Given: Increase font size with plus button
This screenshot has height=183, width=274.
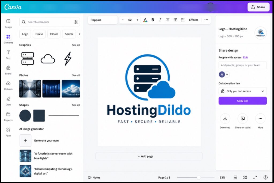Looking at the screenshot, I should click(x=137, y=20).
